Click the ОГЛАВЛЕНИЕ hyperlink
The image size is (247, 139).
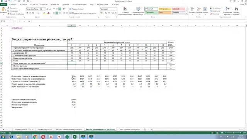click(x=17, y=28)
